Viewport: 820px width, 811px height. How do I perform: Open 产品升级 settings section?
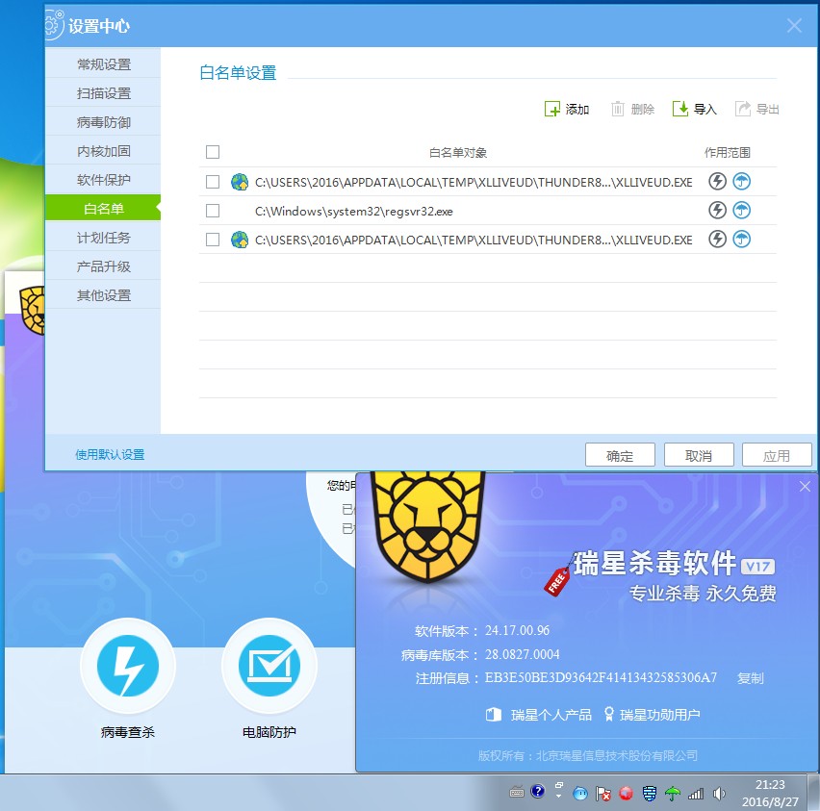coord(103,266)
